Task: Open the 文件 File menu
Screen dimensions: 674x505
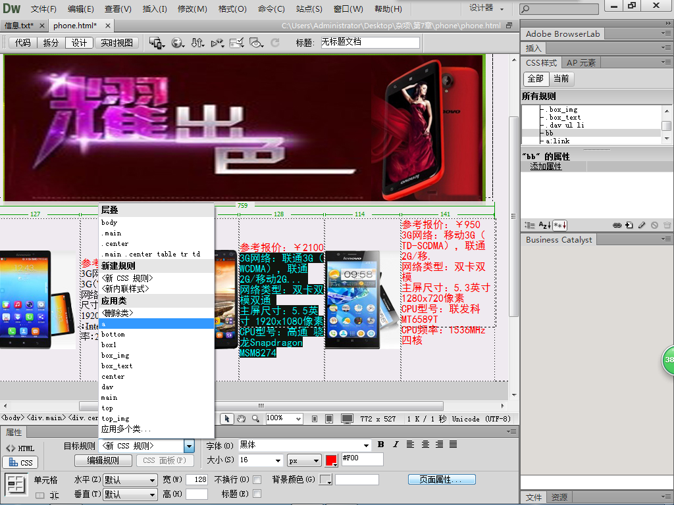Action: click(x=43, y=9)
